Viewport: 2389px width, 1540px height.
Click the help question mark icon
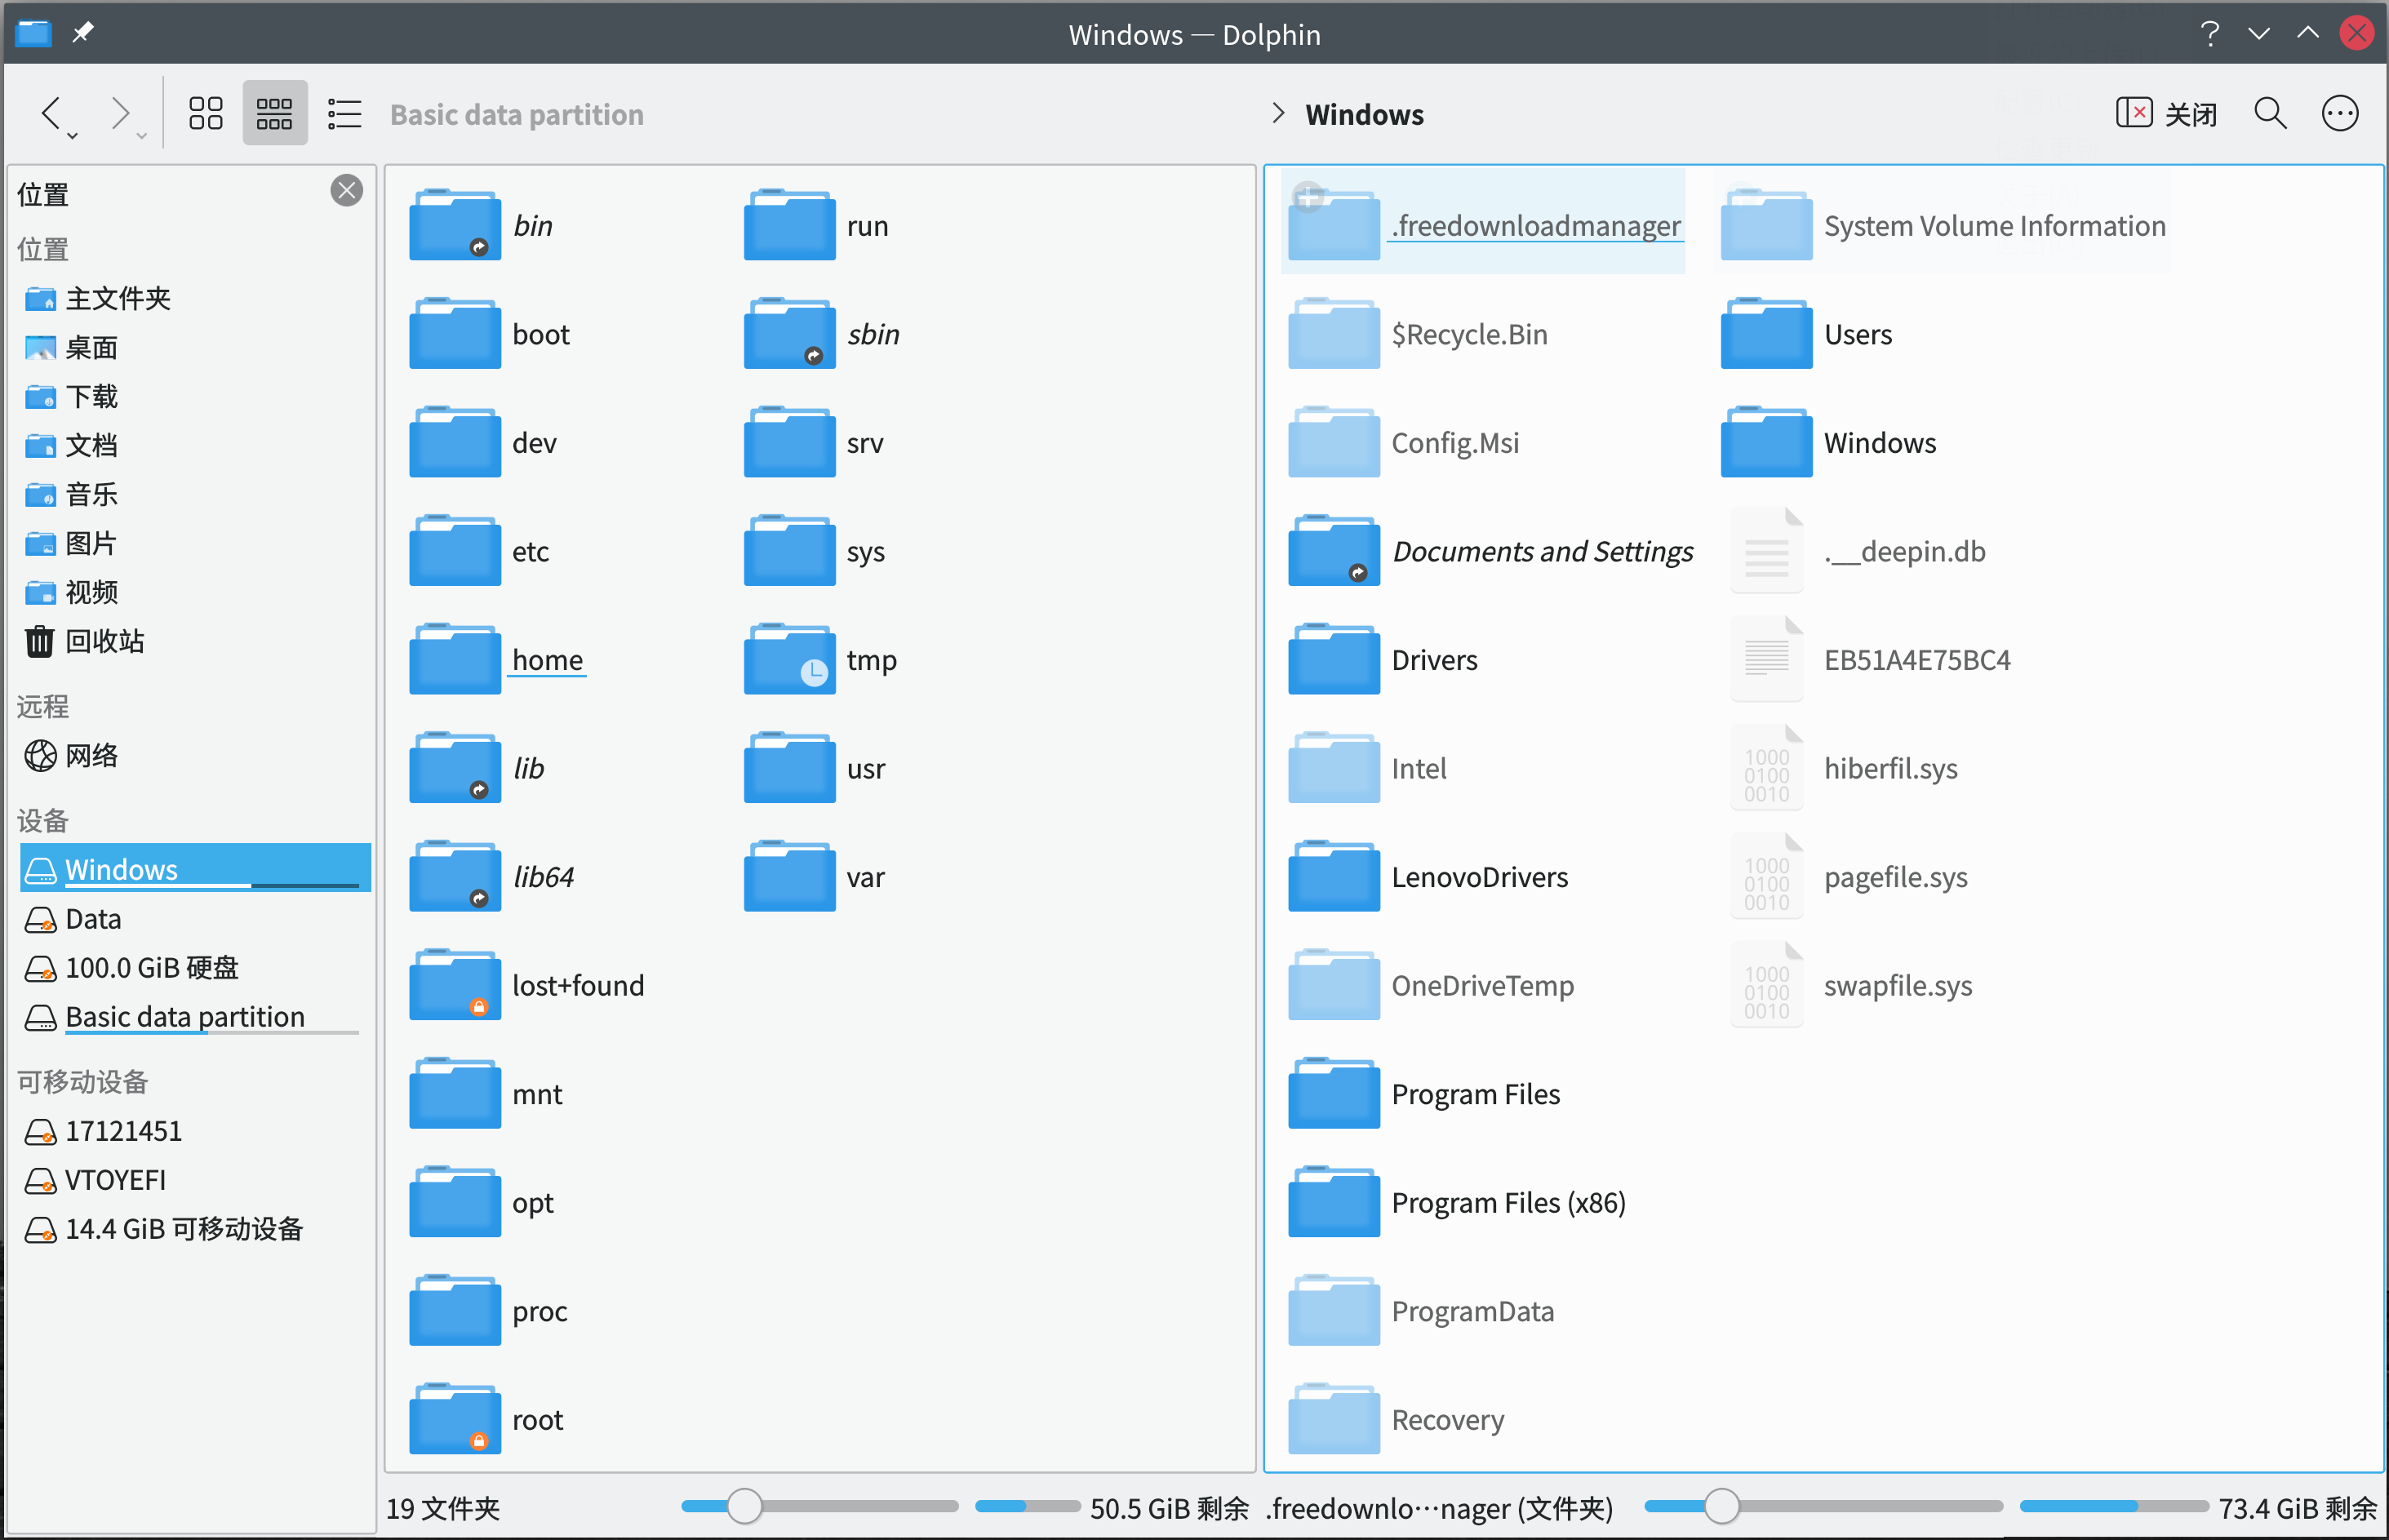point(2209,33)
